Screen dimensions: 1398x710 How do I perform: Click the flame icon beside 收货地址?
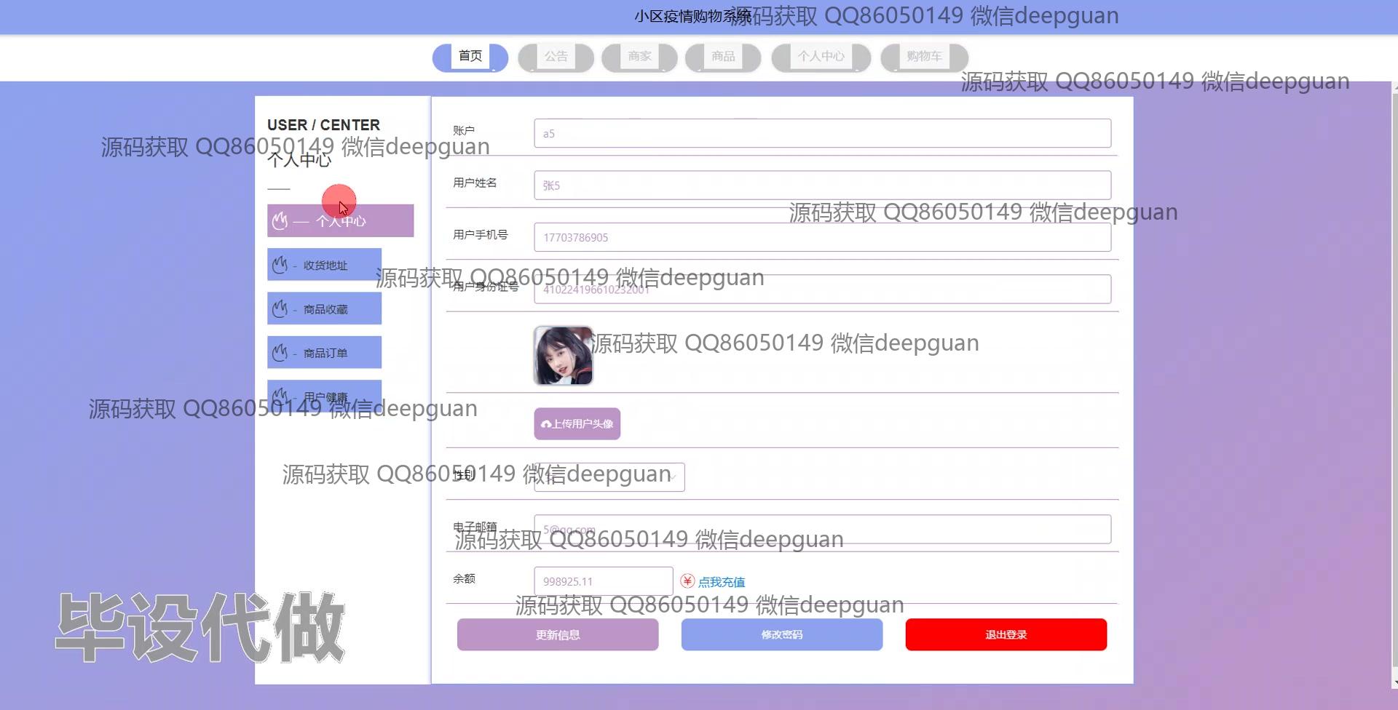(x=280, y=265)
